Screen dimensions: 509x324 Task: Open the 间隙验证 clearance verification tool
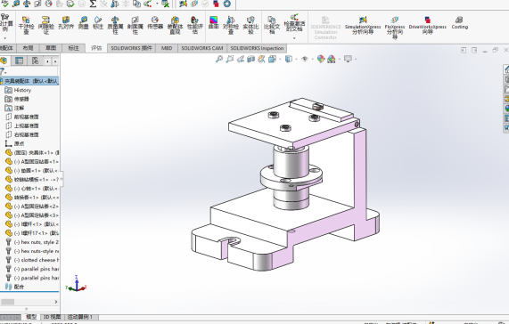point(45,25)
